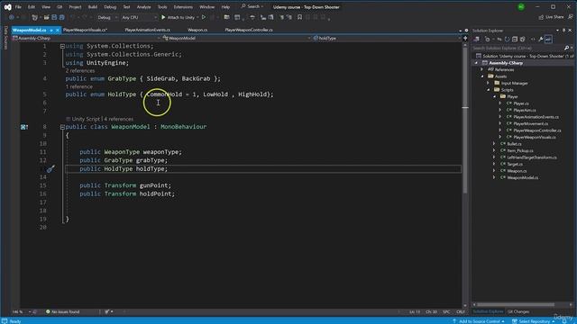577x324 pixels.
Task: Click the Solution Explorer Refresh icon
Action: (x=507, y=40)
